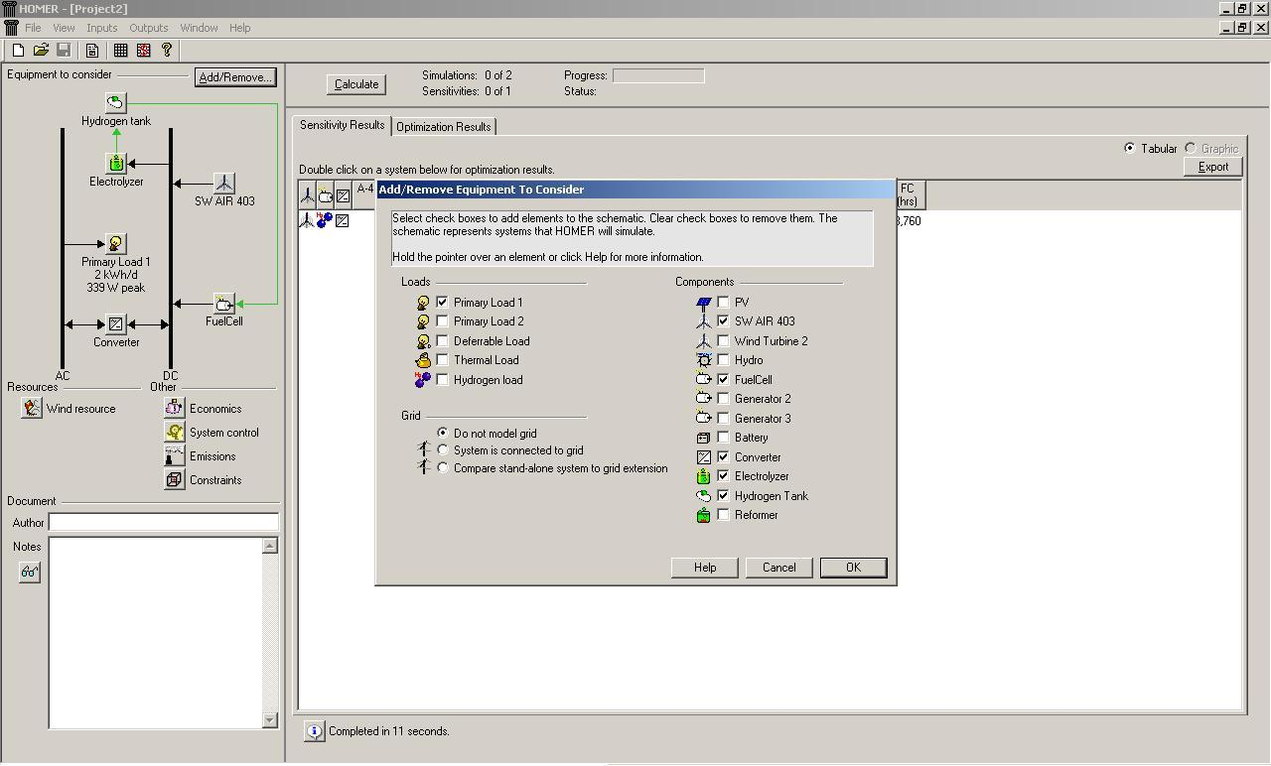Select System is connected to grid
1271x766 pixels.
pos(443,450)
